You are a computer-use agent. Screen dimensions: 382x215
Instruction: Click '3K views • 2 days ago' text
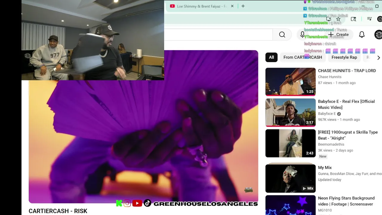[x=335, y=150]
